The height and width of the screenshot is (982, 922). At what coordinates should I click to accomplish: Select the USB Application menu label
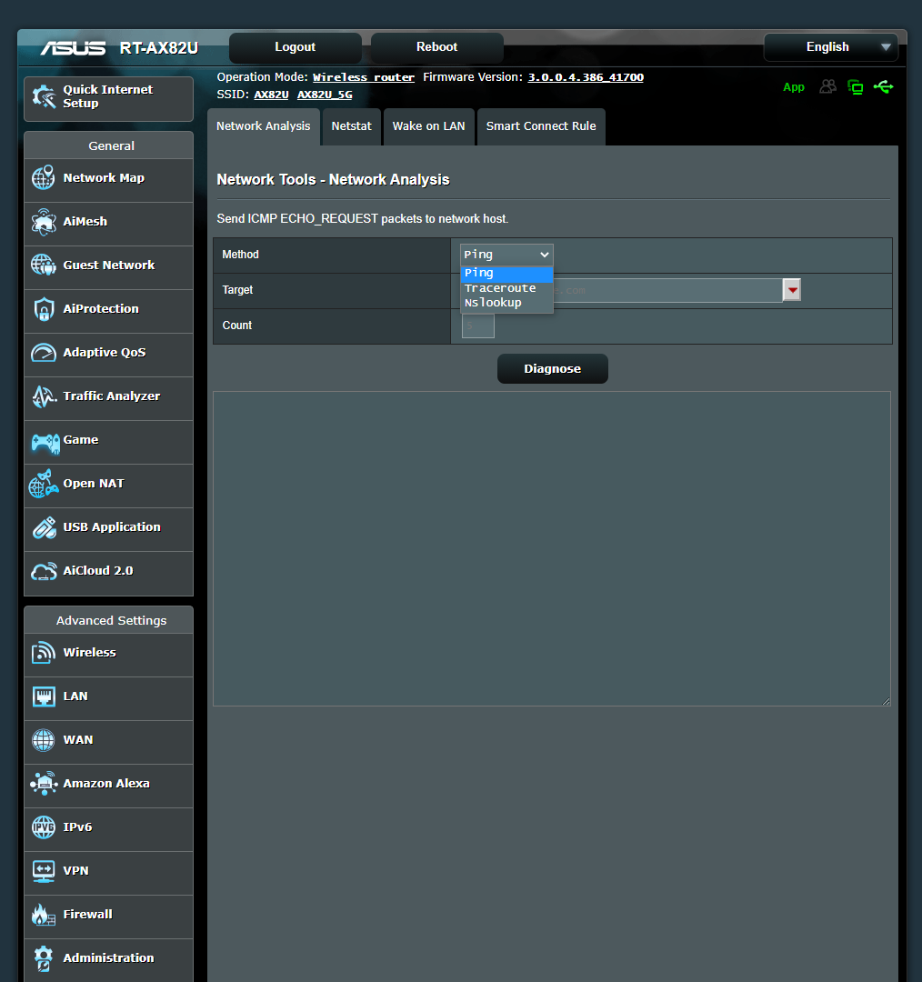(x=112, y=526)
